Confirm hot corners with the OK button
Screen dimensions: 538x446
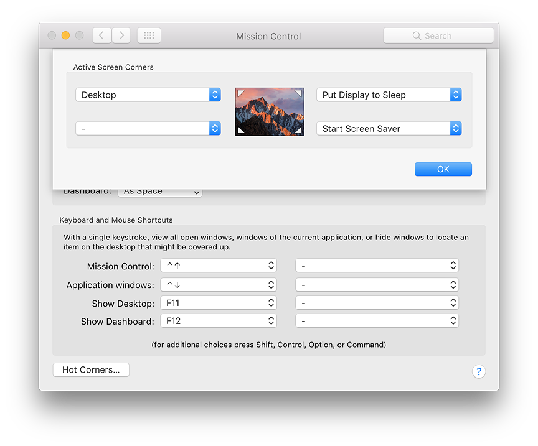[x=443, y=169]
